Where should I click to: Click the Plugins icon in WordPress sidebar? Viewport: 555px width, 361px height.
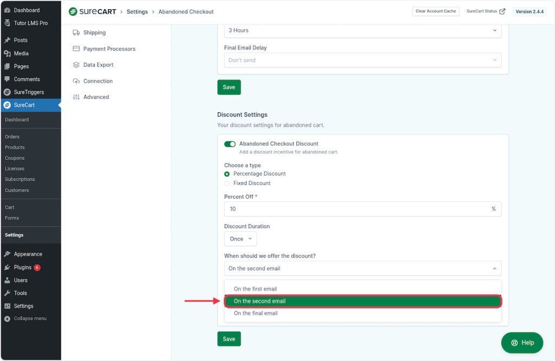(7, 267)
